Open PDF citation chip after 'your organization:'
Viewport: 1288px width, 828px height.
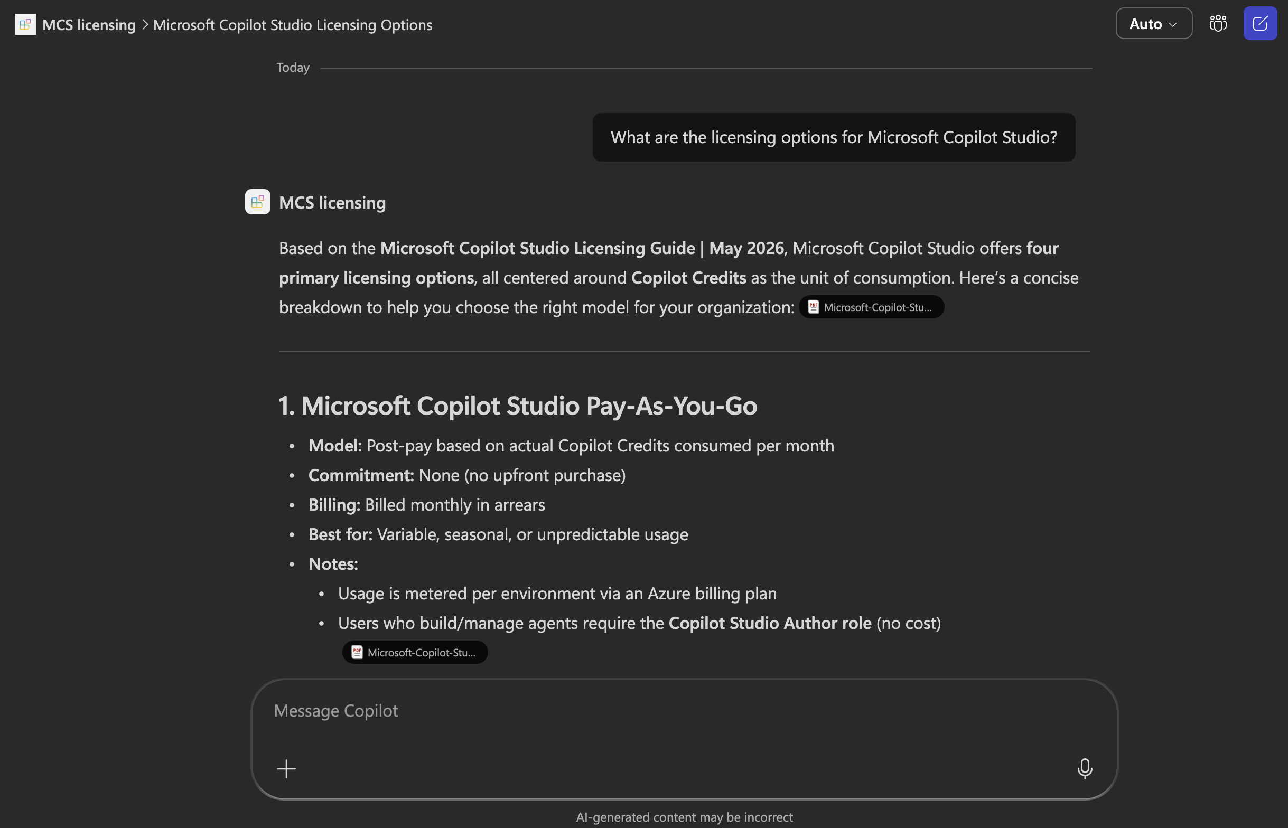click(871, 307)
